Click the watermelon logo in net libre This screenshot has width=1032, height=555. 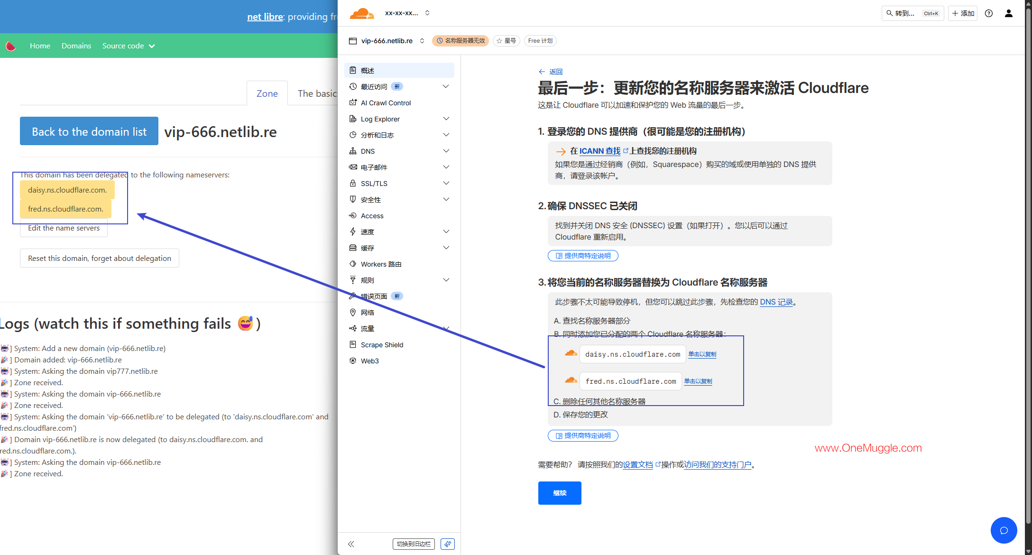click(10, 46)
